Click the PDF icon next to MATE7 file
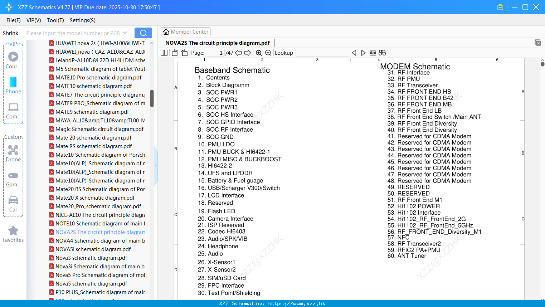545x307 pixels. coord(52,95)
